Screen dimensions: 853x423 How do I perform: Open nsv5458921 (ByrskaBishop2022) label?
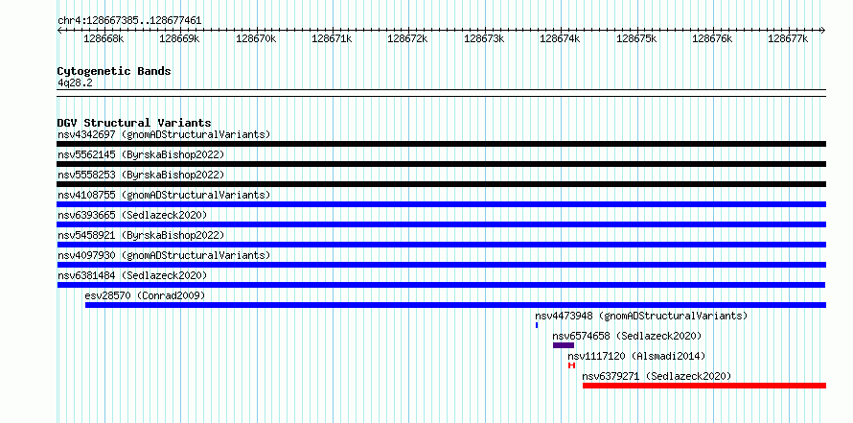click(x=141, y=235)
